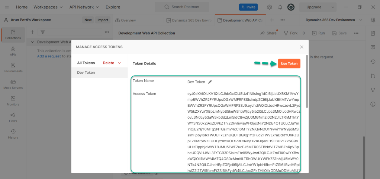Open Documentation icon in right sidebar

(x=373, y=33)
